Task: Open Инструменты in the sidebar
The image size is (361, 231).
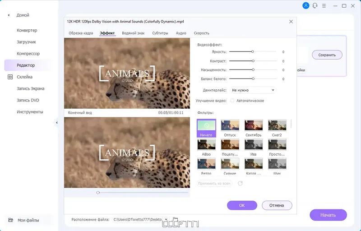Action: [x=30, y=112]
